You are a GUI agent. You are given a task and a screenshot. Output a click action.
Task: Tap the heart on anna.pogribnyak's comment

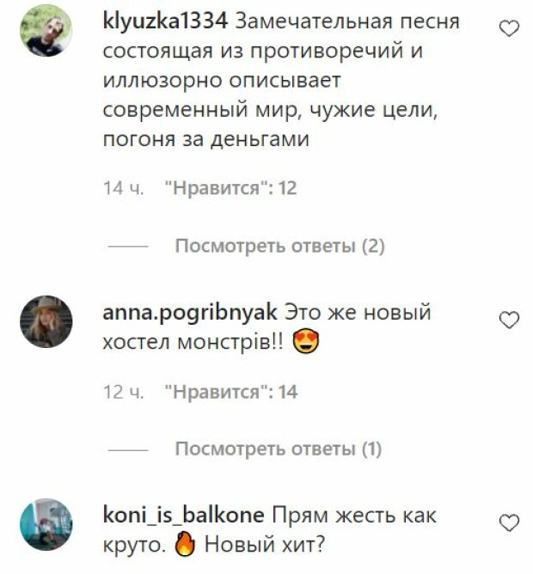click(509, 320)
